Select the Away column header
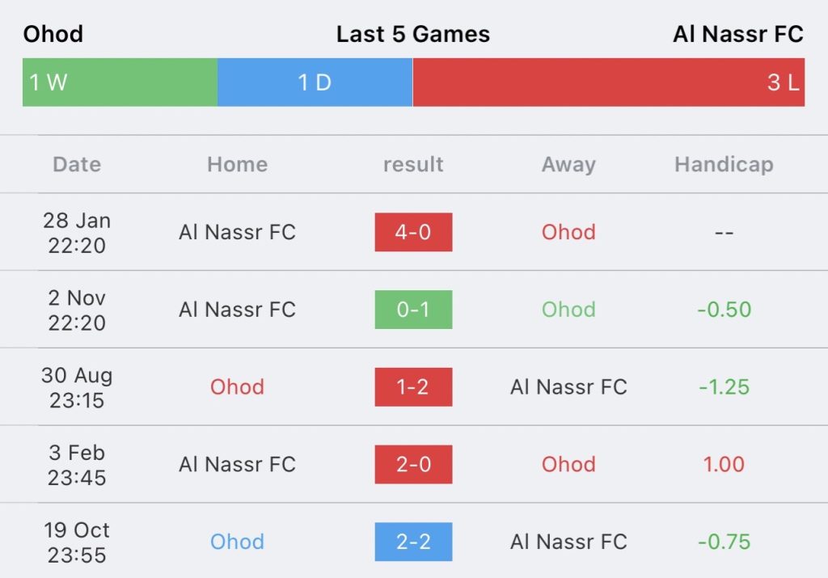The width and height of the screenshot is (828, 578). tap(568, 165)
